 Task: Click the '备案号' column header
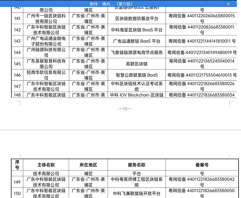[x=202, y=165]
